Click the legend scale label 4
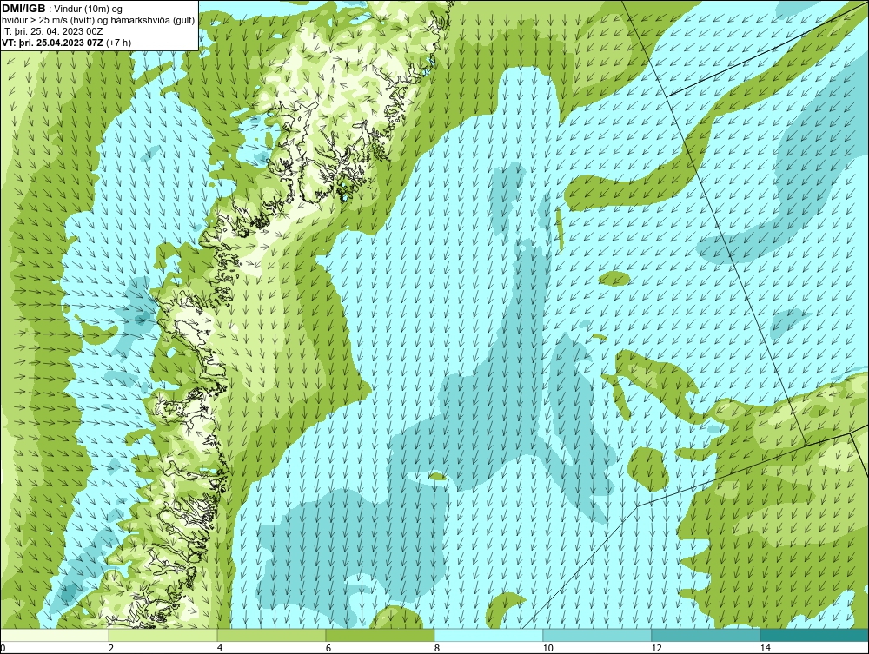Image resolution: width=869 pixels, height=654 pixels. [x=220, y=648]
